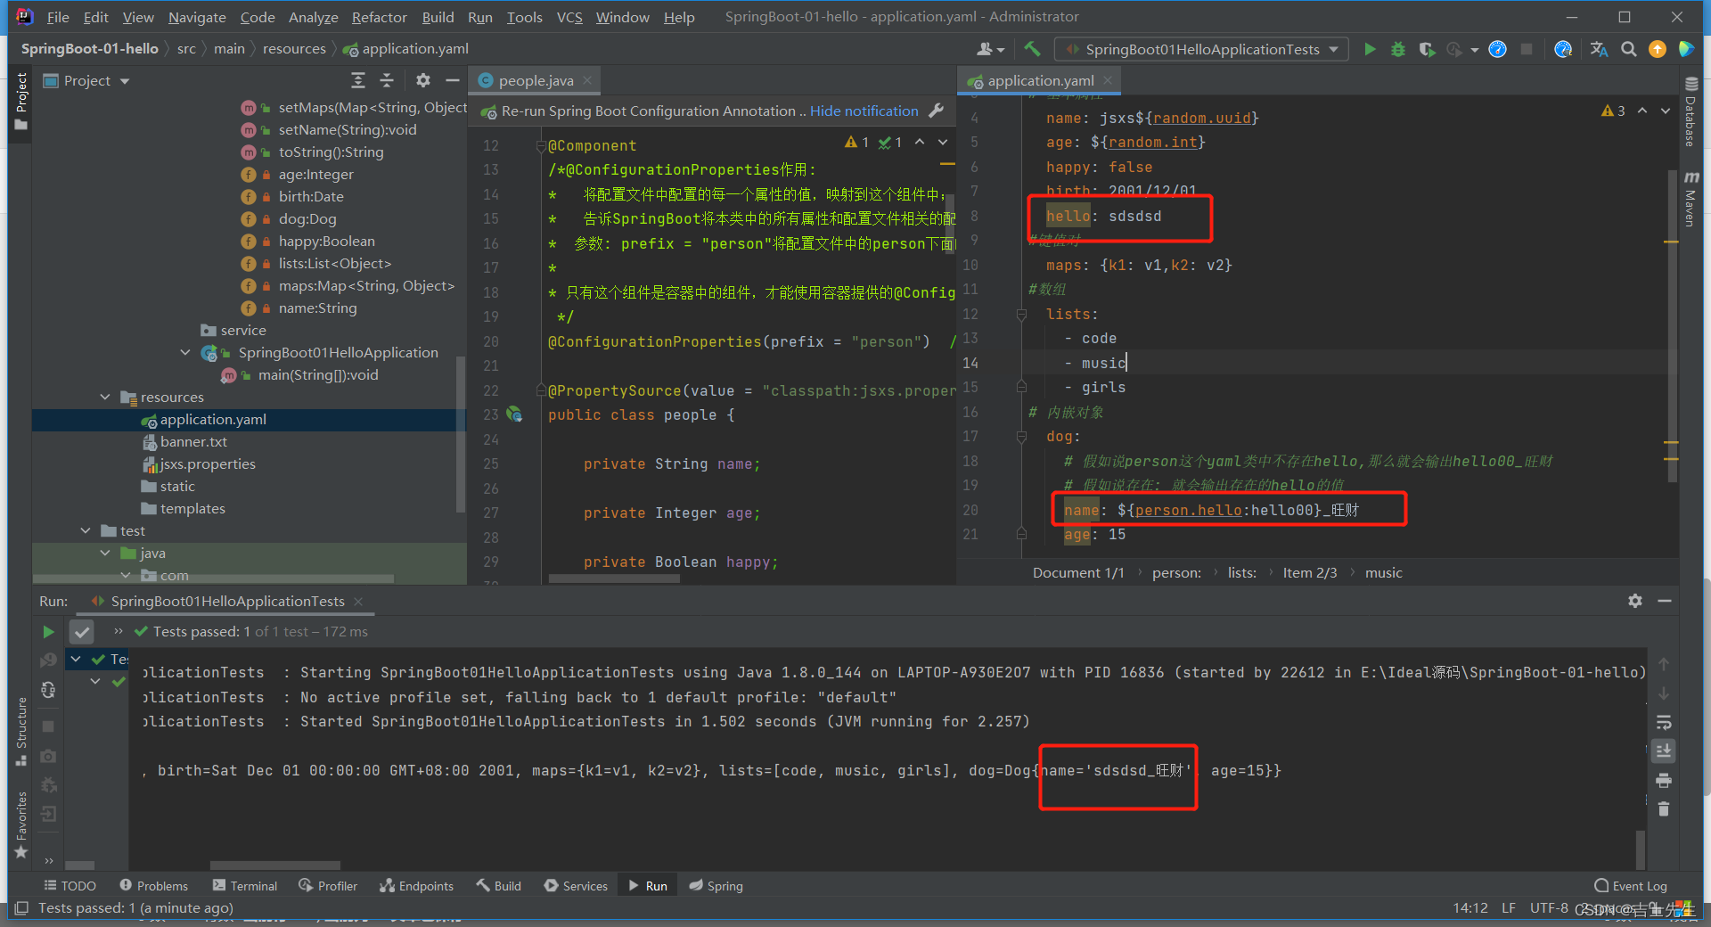The image size is (1711, 927).
Task: Collapse the resources folder in the Project tree
Action: [105, 397]
